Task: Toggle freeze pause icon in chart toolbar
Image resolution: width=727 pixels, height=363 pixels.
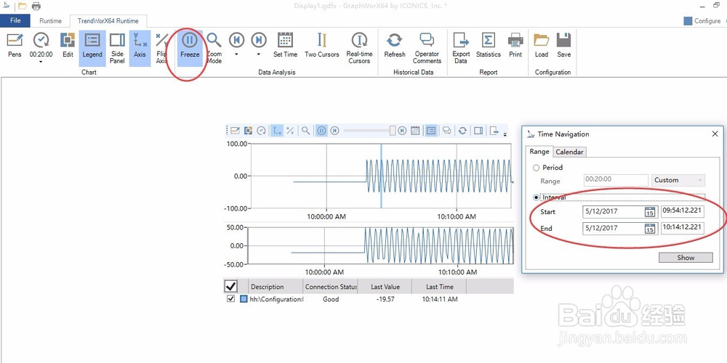Action: click(321, 131)
